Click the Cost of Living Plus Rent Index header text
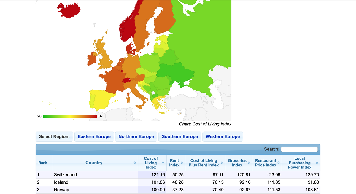 pos(204,163)
